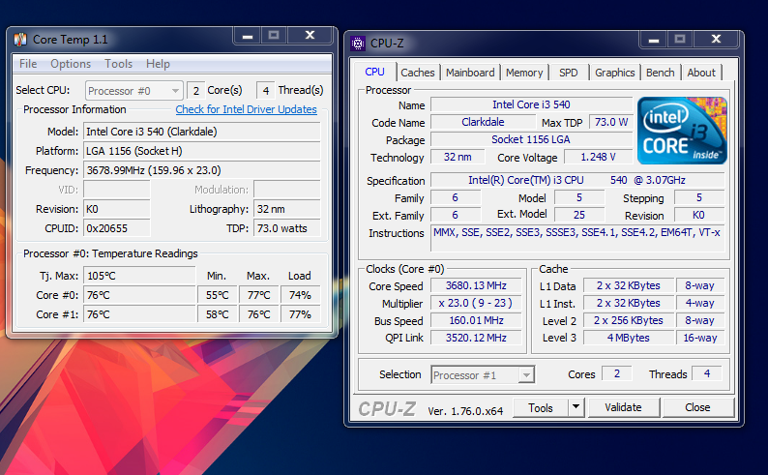The image size is (768, 475).
Task: Click the Core #1 load value '77%'
Action: click(x=300, y=314)
